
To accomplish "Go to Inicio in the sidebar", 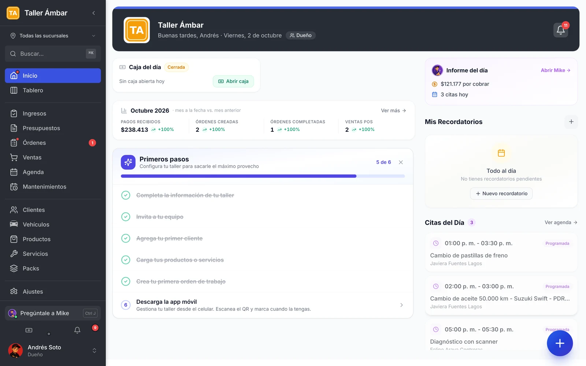I will pos(53,76).
